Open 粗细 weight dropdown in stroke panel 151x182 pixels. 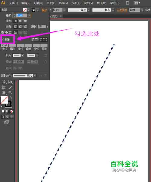click(x=29, y=15)
